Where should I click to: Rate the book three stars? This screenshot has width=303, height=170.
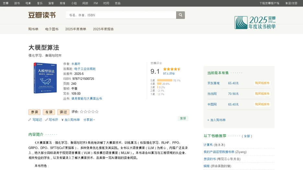click(x=89, y=112)
